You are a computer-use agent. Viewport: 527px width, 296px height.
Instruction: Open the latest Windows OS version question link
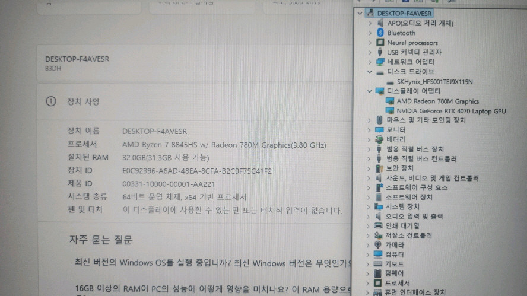pos(212,263)
